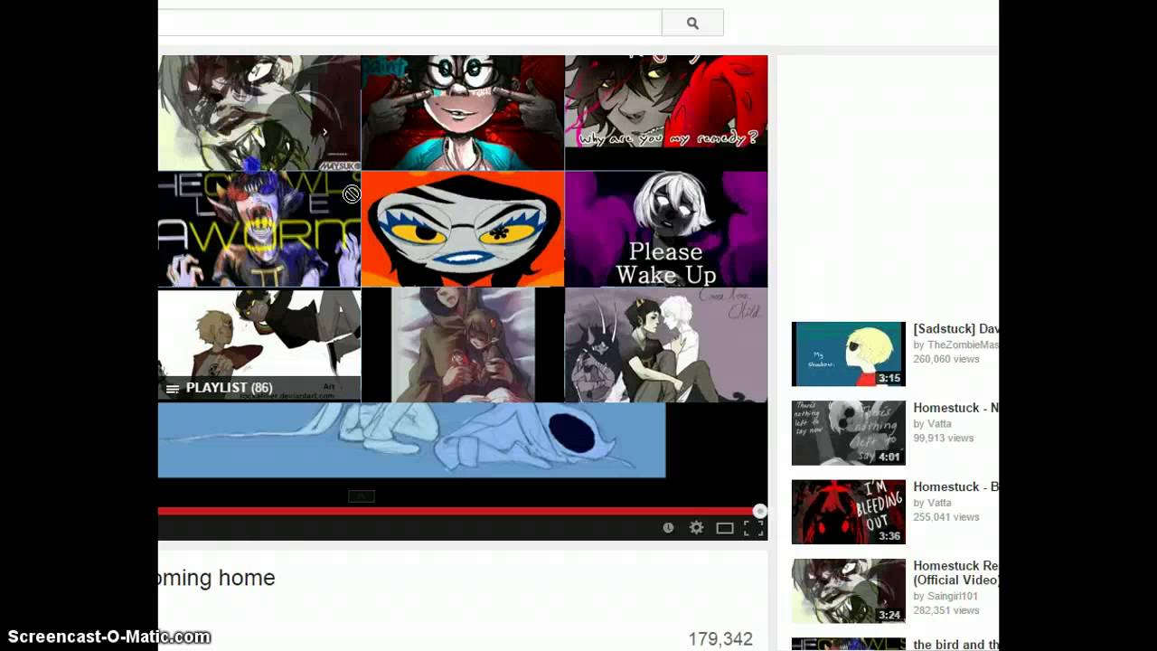Select the 'Please Wake Up' suggested video
The height and width of the screenshot is (651, 1157).
pos(666,229)
